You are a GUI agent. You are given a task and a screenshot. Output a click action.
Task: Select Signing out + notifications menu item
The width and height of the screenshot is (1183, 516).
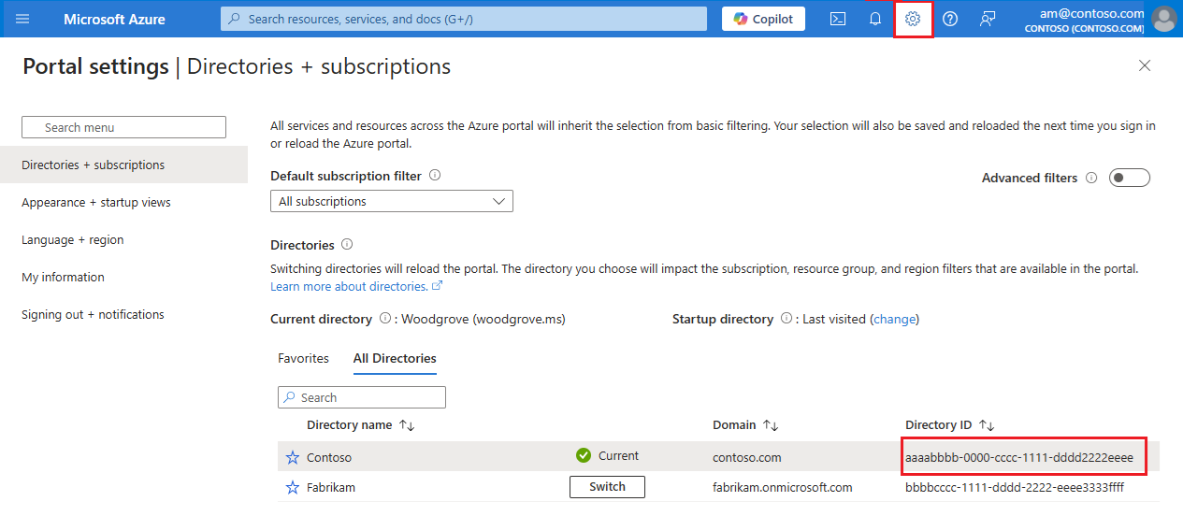(x=123, y=314)
